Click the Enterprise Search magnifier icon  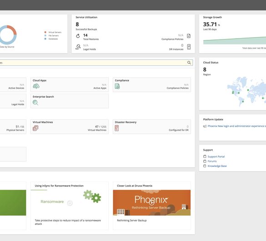[35, 103]
